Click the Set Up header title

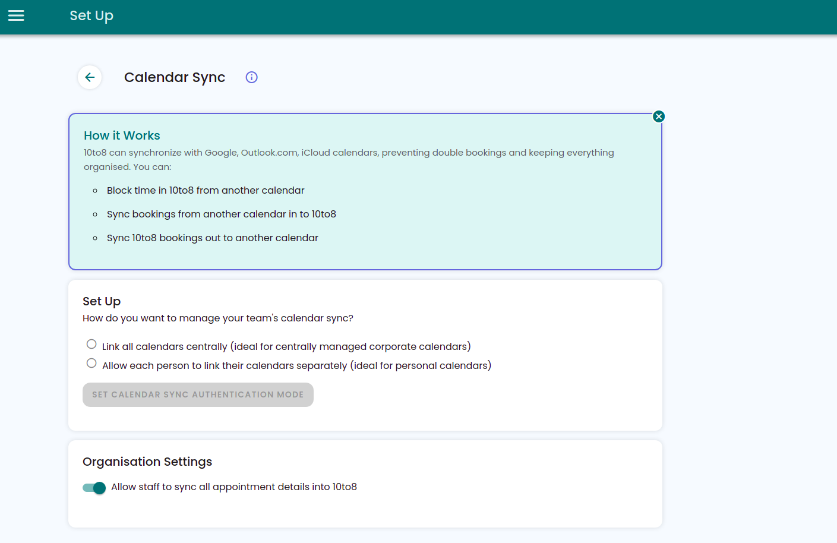(91, 16)
